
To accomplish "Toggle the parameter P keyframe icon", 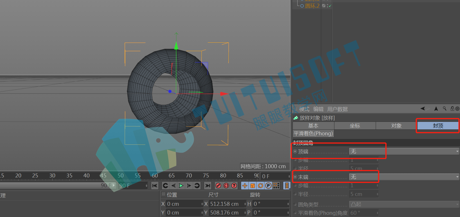I will 268,186.
